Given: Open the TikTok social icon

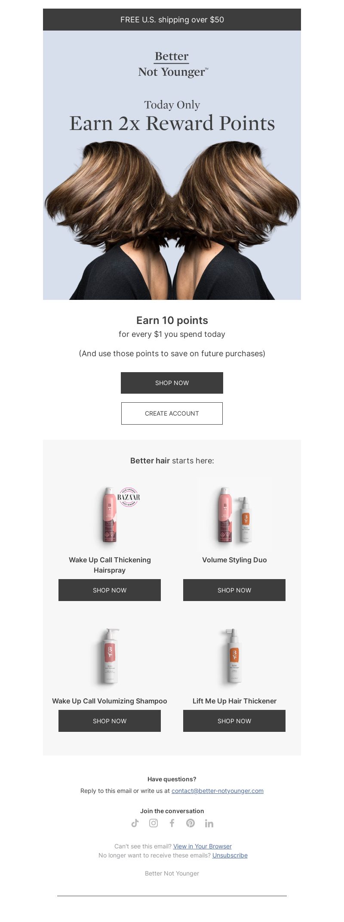Looking at the screenshot, I should (x=135, y=823).
